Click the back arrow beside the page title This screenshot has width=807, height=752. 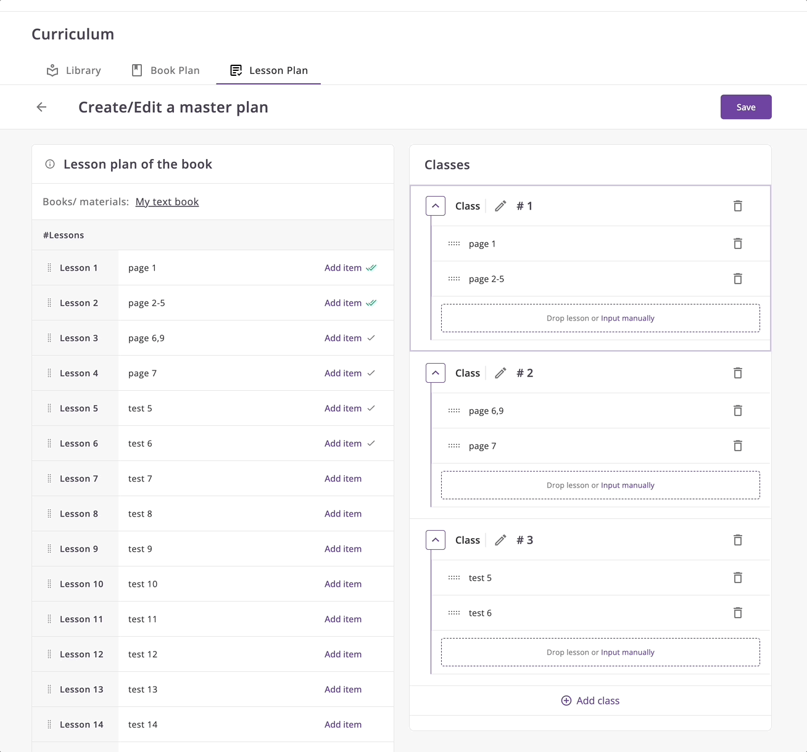41,107
